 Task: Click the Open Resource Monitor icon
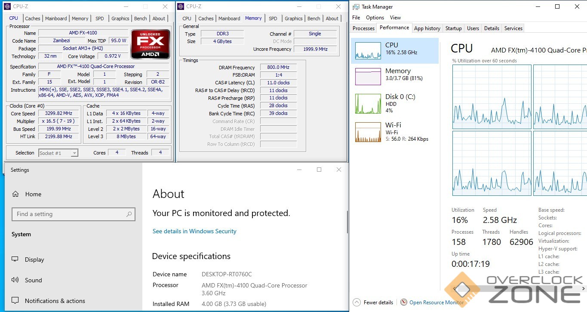(403, 303)
